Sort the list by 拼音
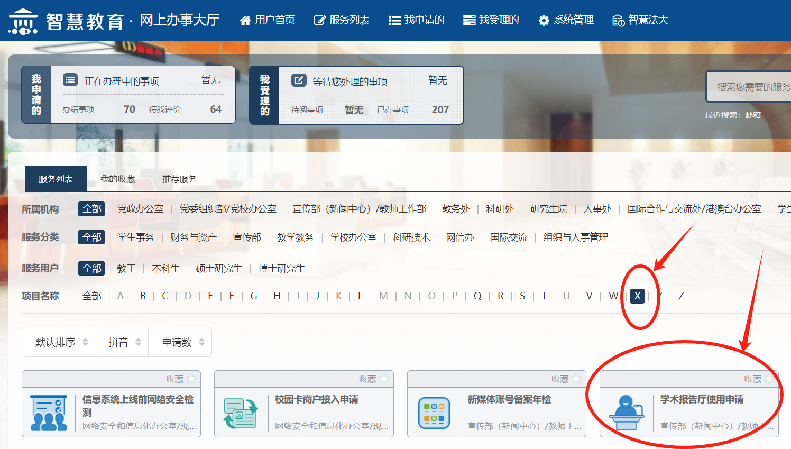This screenshot has width=791, height=449. (124, 342)
